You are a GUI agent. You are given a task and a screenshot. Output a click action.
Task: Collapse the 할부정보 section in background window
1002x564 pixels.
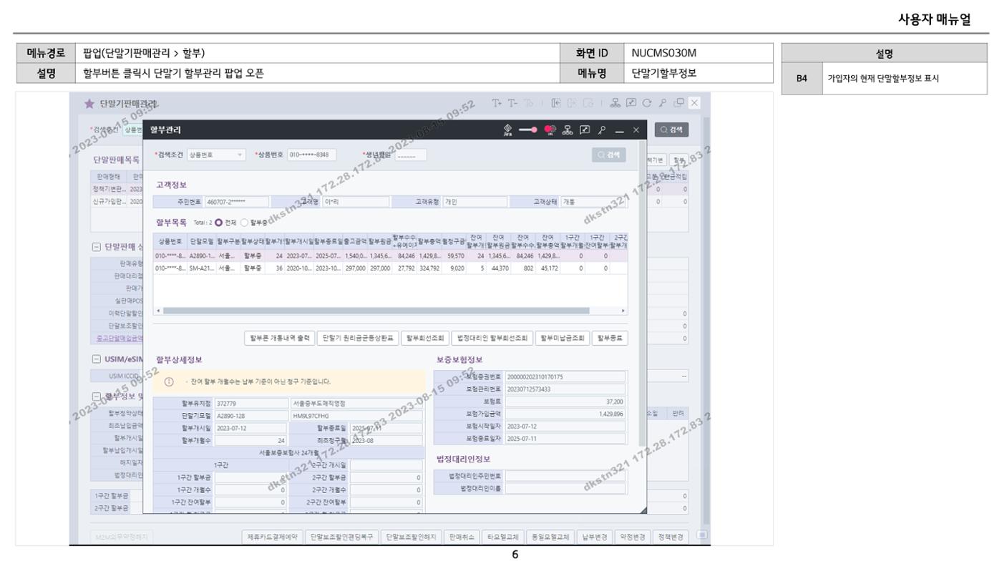click(x=98, y=397)
